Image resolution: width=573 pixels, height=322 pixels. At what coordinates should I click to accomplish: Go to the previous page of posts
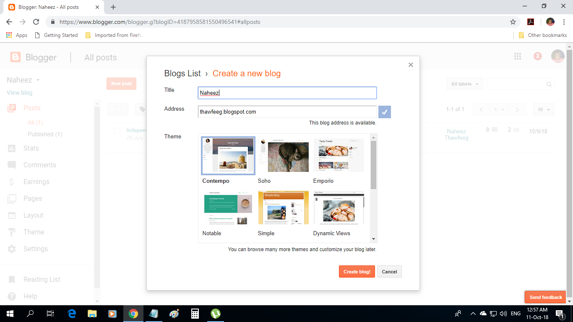click(481, 109)
